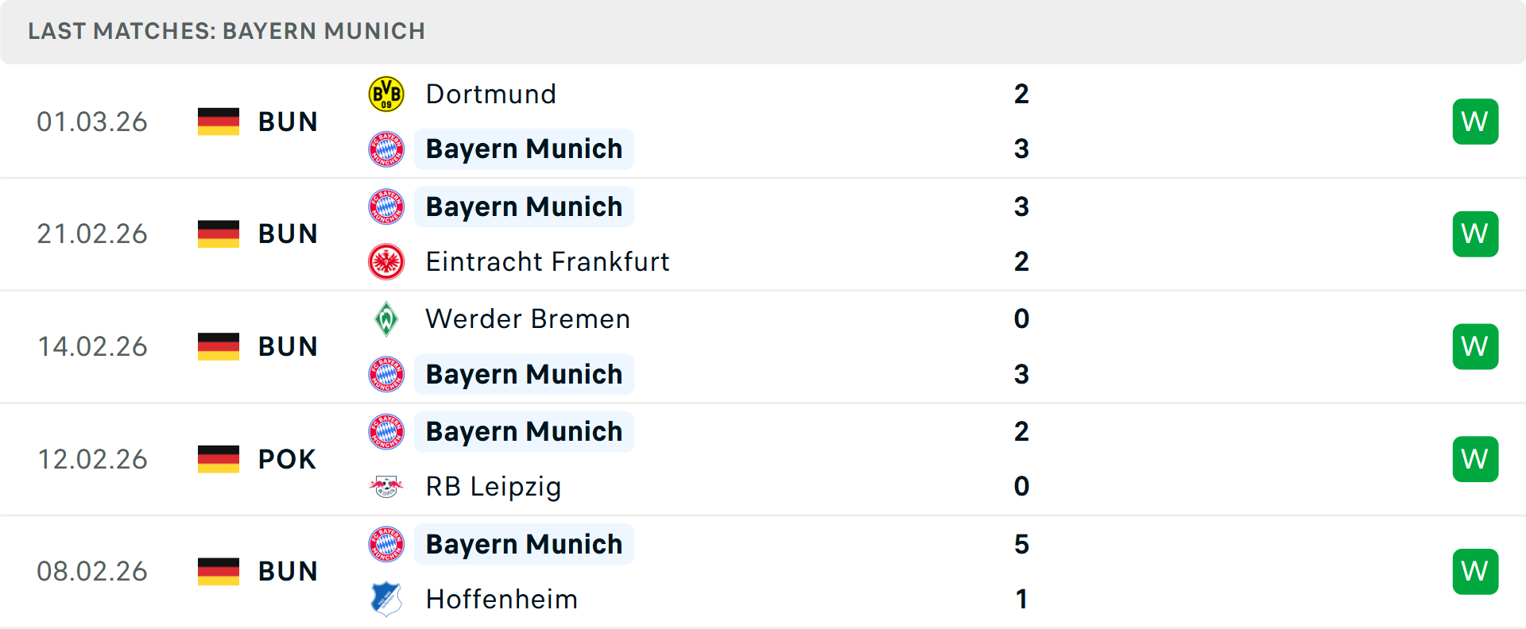Screen dimensions: 1526x629
Task: Select the Bayern Munich logo in the first match
Action: tap(386, 149)
